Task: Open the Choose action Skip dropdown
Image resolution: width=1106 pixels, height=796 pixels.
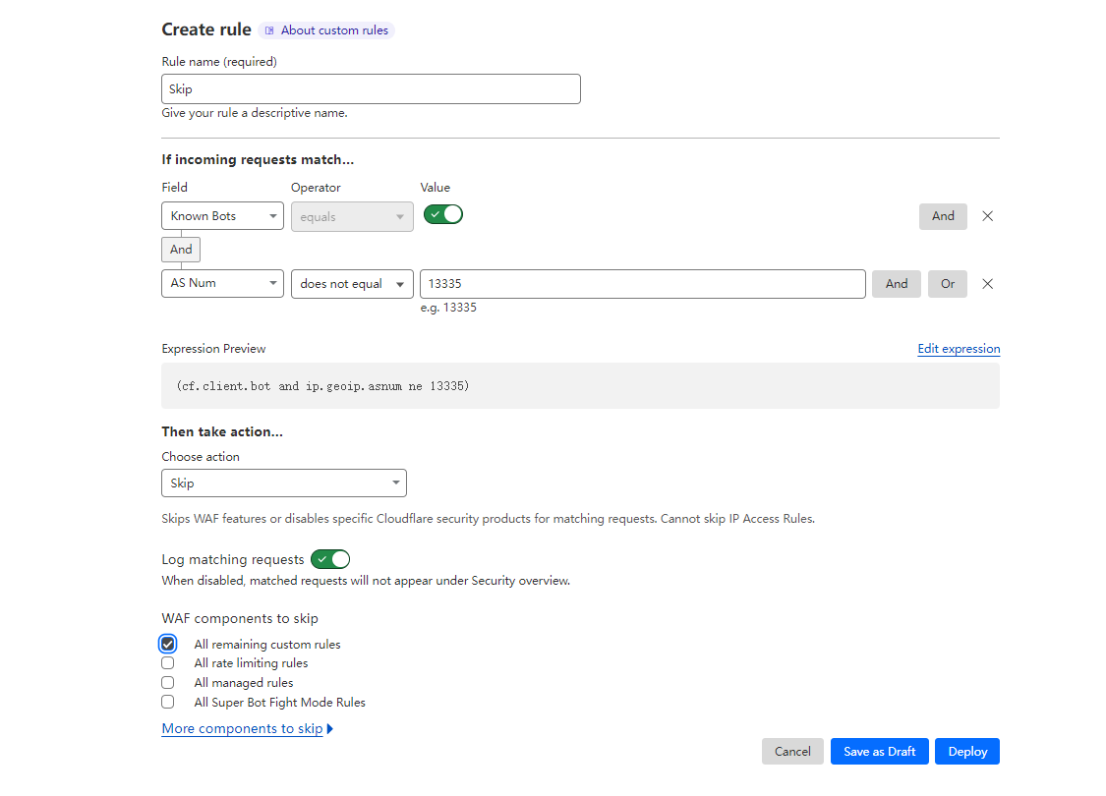Action: pos(283,483)
